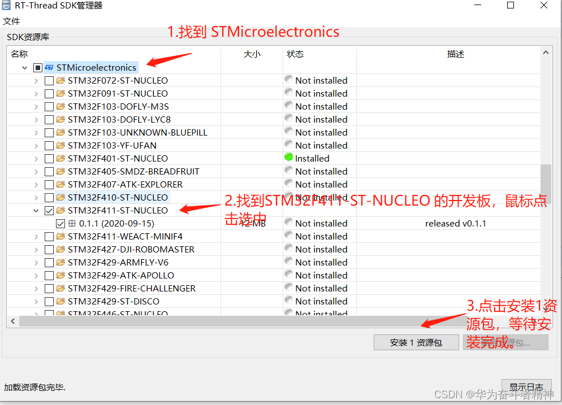Expand the STM32F410-ST-NUCLEO node
This screenshot has width=562, height=405.
pyautogui.click(x=36, y=198)
